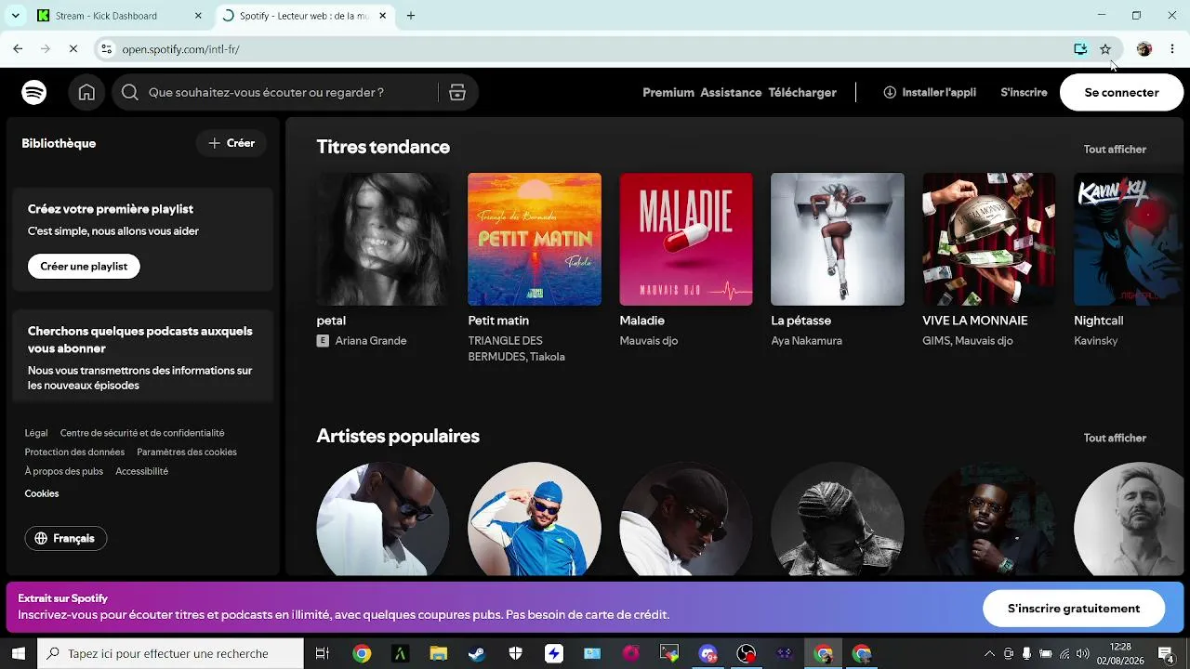
Task: Open the Assistance page
Action: [731, 92]
